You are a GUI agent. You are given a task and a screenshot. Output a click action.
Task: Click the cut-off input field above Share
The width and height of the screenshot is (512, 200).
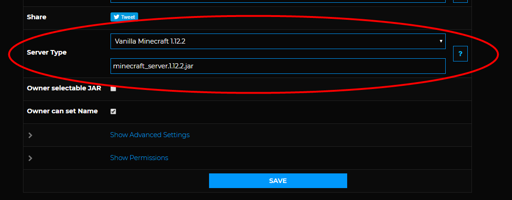coord(278,1)
